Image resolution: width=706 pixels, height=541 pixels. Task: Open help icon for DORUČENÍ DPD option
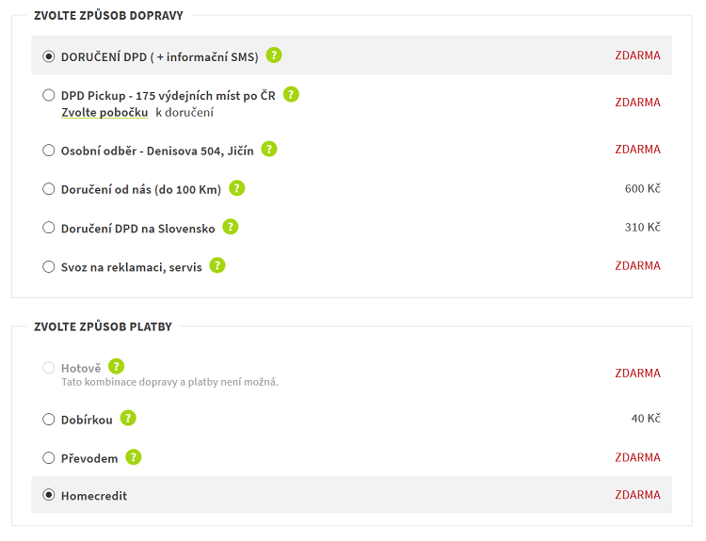(x=274, y=56)
